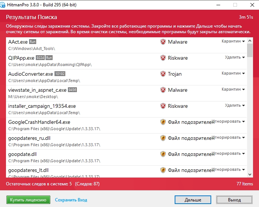The width and height of the screenshot is (259, 207).
Task: Select the AudioConverter.exe file name
Action: 31,74
